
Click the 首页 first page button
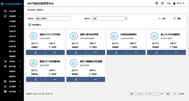[132, 94]
